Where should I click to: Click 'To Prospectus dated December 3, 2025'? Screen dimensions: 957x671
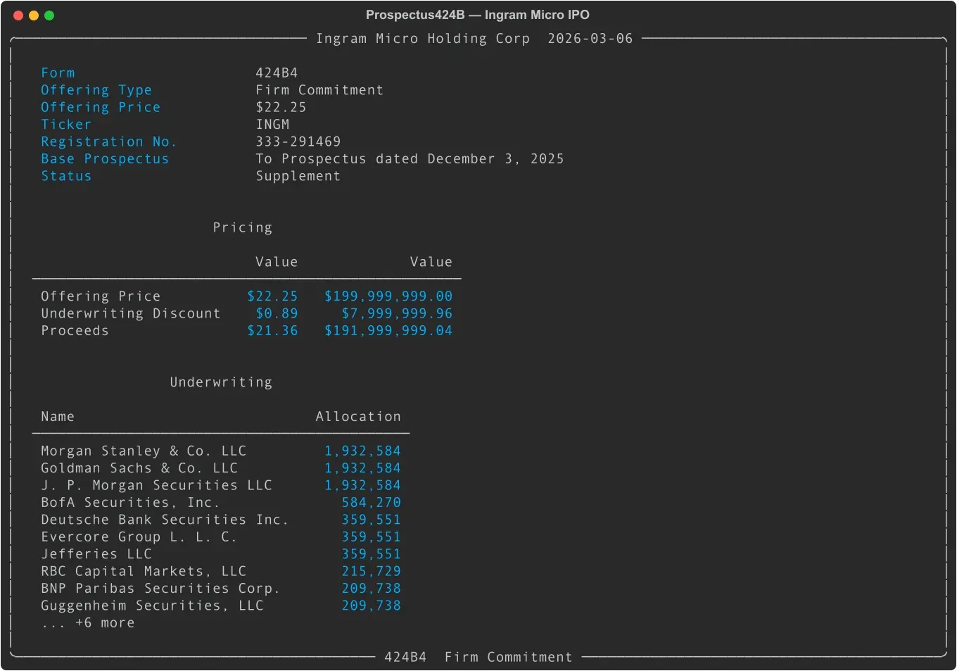(x=410, y=159)
